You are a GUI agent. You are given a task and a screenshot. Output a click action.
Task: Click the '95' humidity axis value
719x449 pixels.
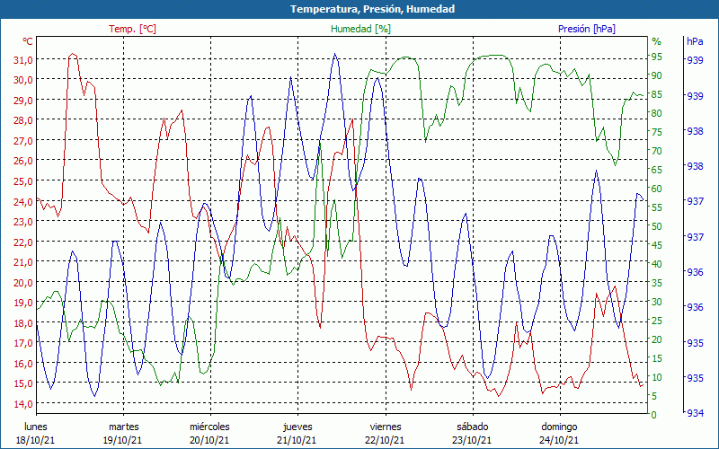tap(657, 57)
